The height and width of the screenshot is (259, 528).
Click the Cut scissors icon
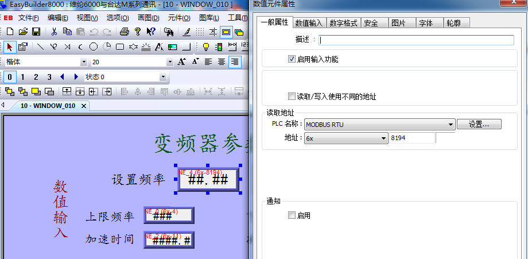54,32
